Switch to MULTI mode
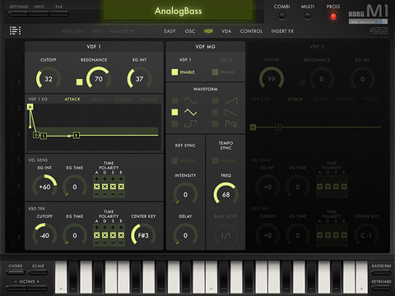 coord(308,16)
